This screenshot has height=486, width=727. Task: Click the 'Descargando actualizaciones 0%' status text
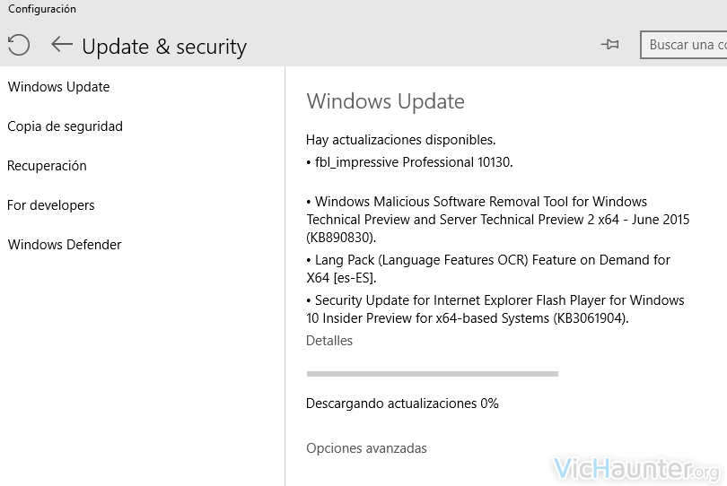coord(402,404)
